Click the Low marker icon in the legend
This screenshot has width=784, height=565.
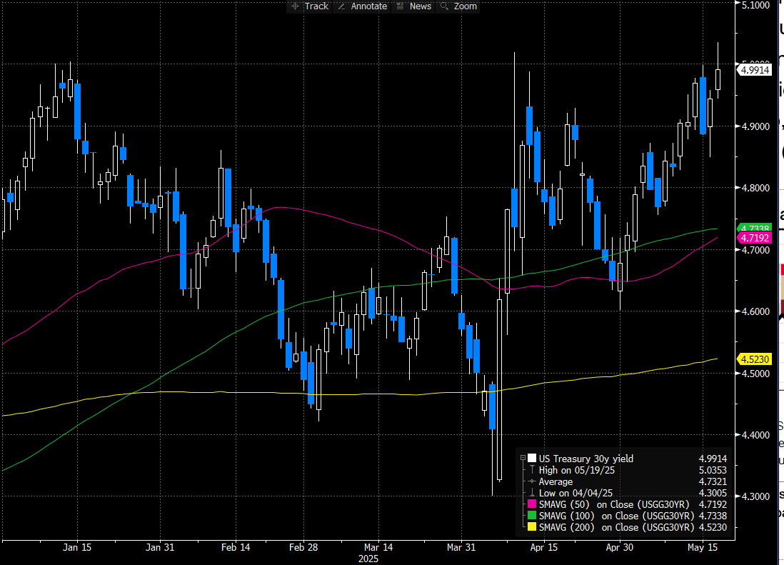pos(532,493)
